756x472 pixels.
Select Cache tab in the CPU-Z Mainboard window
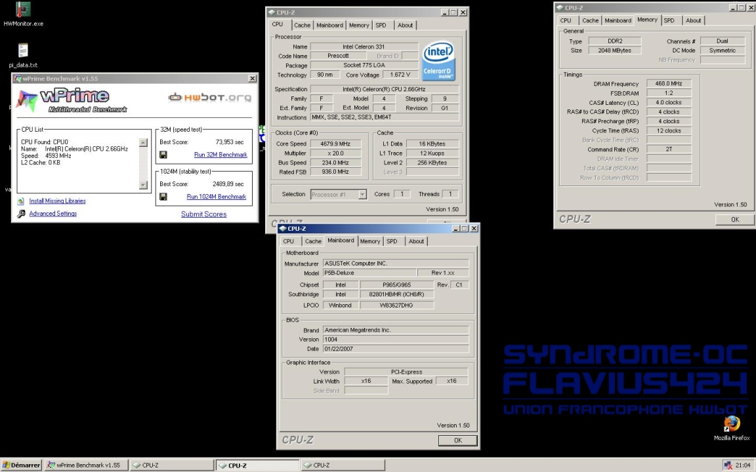[x=313, y=241]
